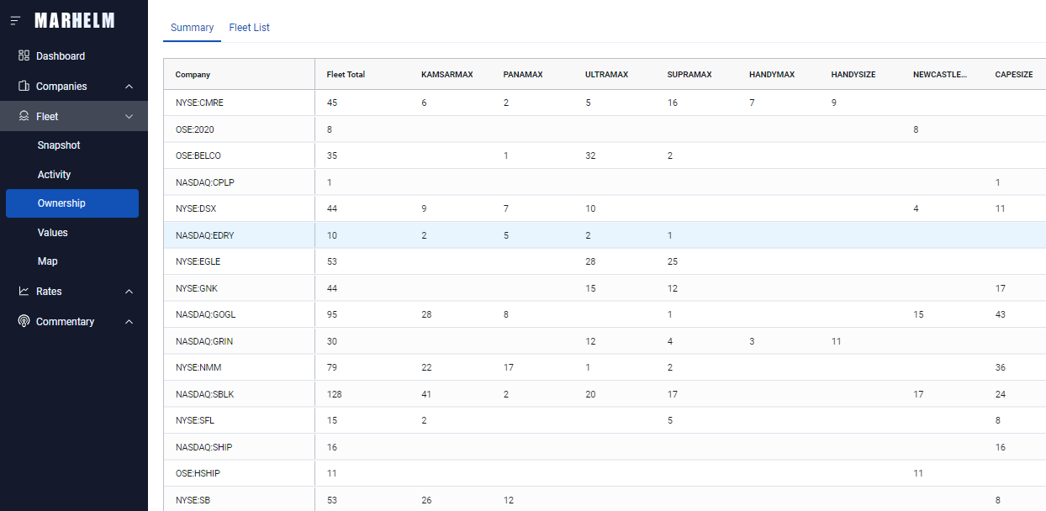Click GNK Capesize value 17
This screenshot has width=1046, height=511.
tap(1001, 288)
